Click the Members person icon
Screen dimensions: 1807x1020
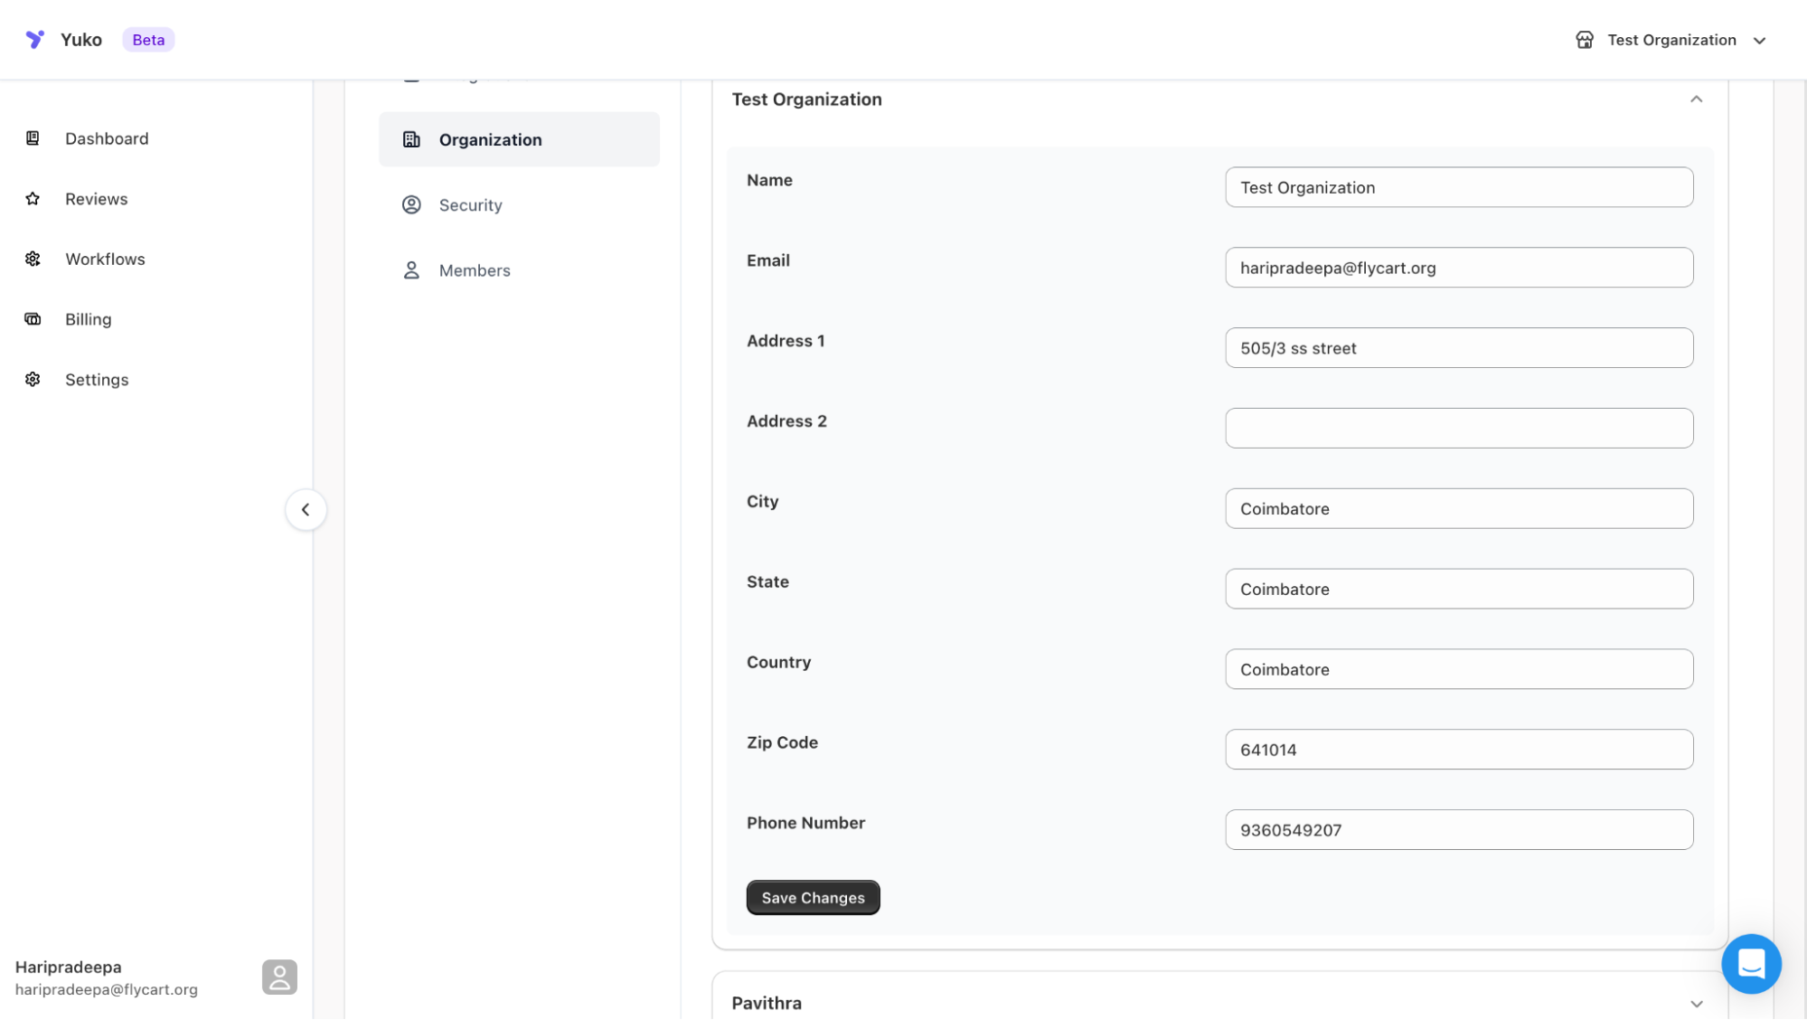411,270
